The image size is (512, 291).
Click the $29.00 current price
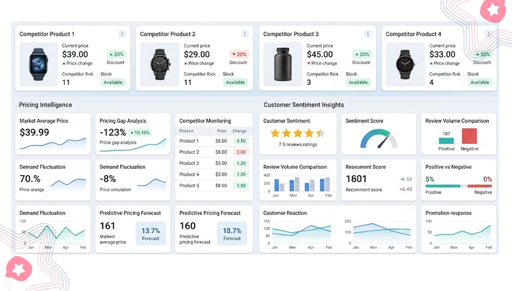click(197, 54)
